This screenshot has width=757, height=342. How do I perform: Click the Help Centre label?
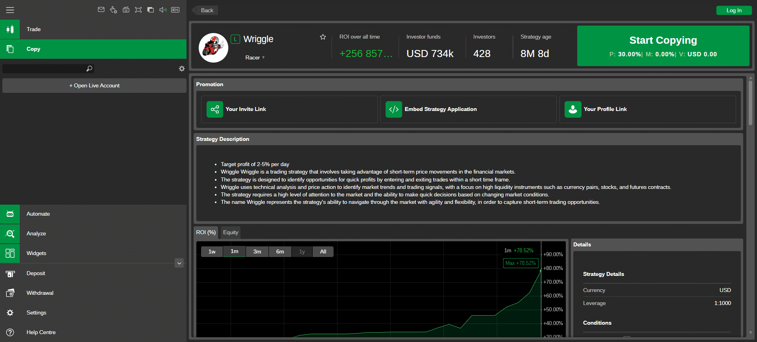tap(41, 332)
